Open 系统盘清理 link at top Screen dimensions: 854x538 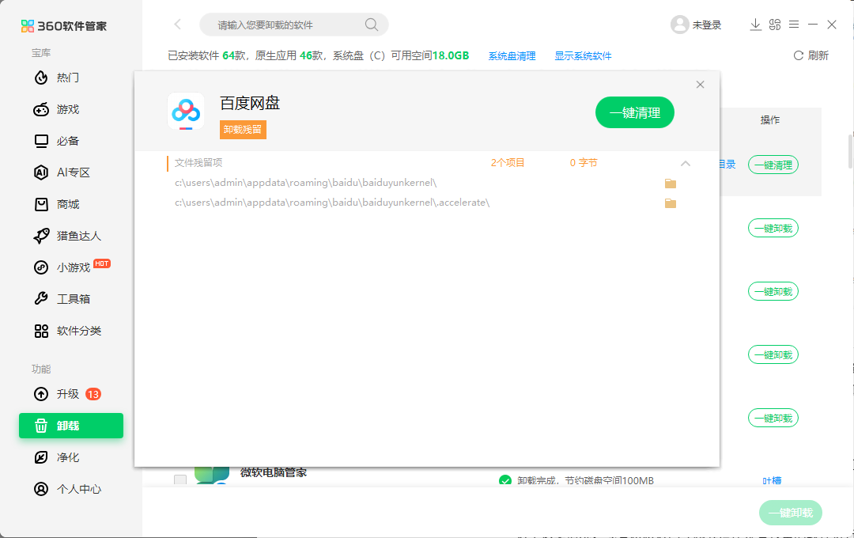click(512, 56)
